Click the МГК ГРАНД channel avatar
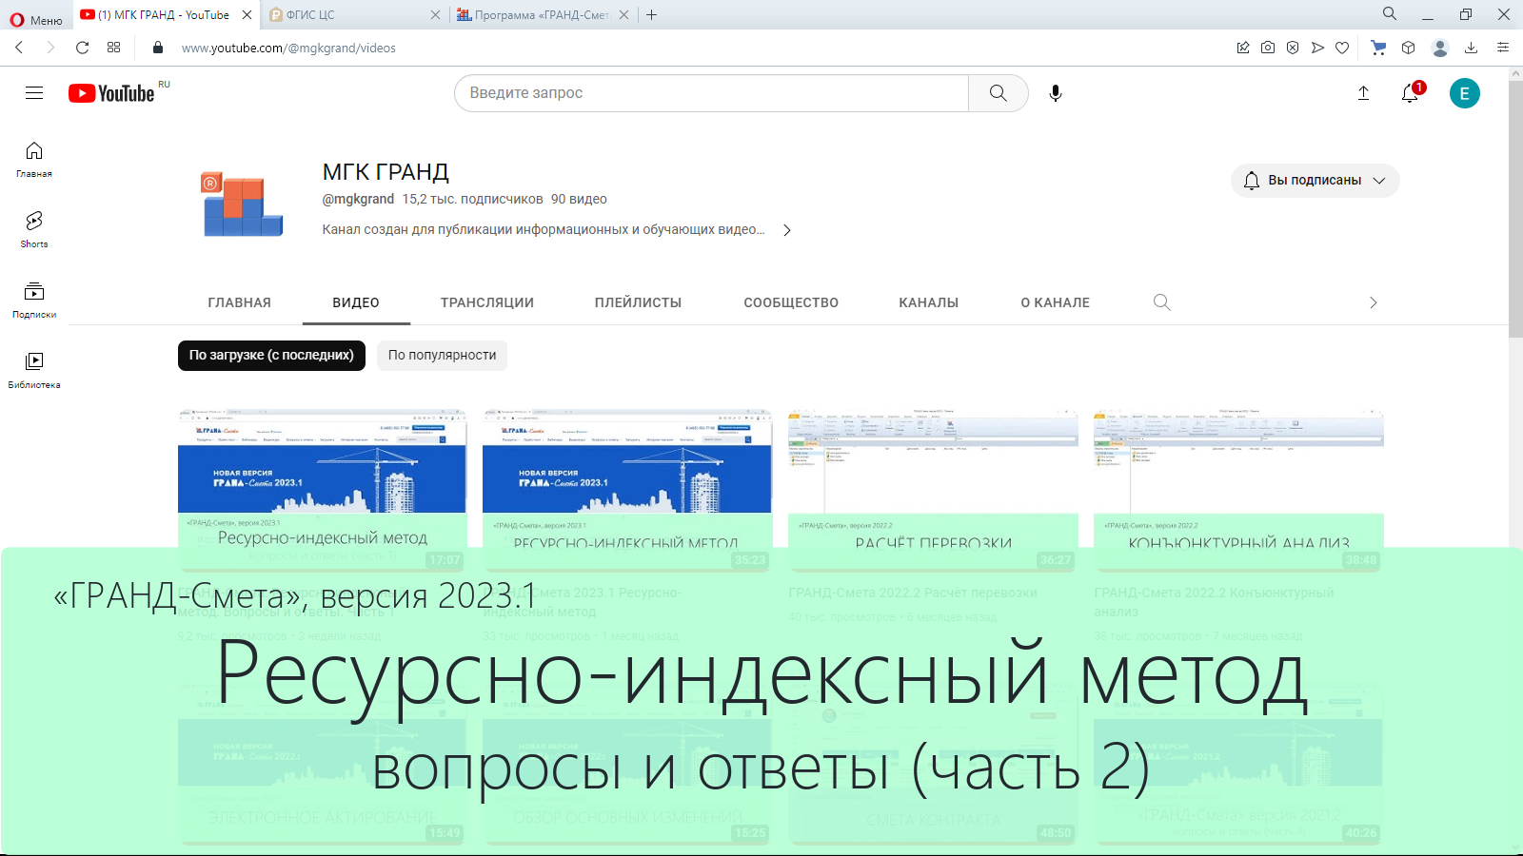1523x856 pixels. pyautogui.click(x=242, y=203)
